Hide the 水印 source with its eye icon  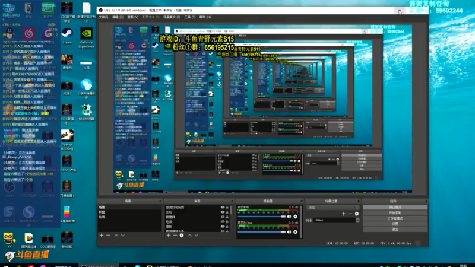223,212
